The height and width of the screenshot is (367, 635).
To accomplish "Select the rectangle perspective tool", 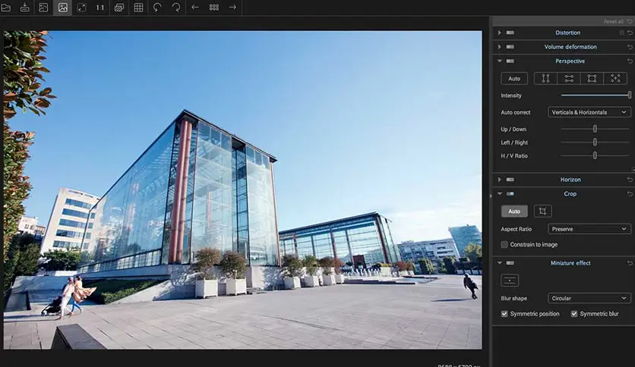I will pyautogui.click(x=592, y=78).
